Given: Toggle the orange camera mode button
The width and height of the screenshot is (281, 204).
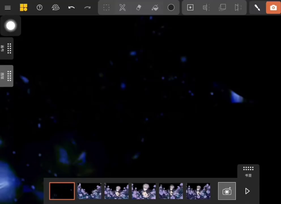Looking at the screenshot, I should pos(273,8).
